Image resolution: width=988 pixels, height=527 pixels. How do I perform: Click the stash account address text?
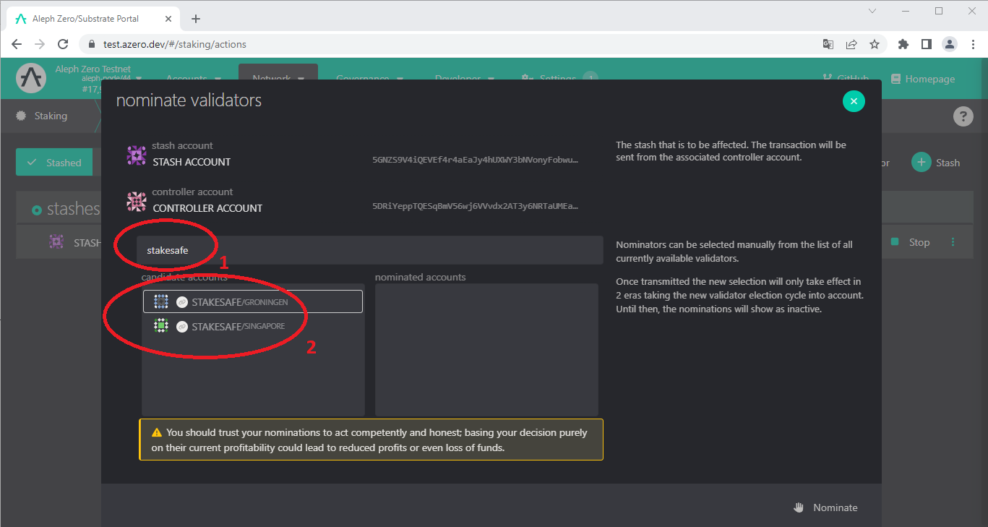(x=476, y=160)
